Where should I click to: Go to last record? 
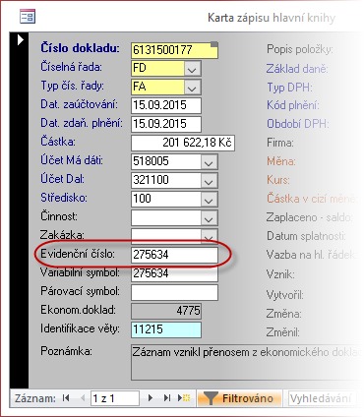pos(167,398)
